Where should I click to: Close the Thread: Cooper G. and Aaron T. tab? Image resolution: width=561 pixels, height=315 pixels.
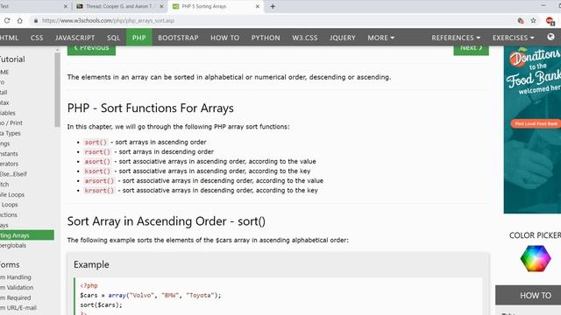click(161, 6)
